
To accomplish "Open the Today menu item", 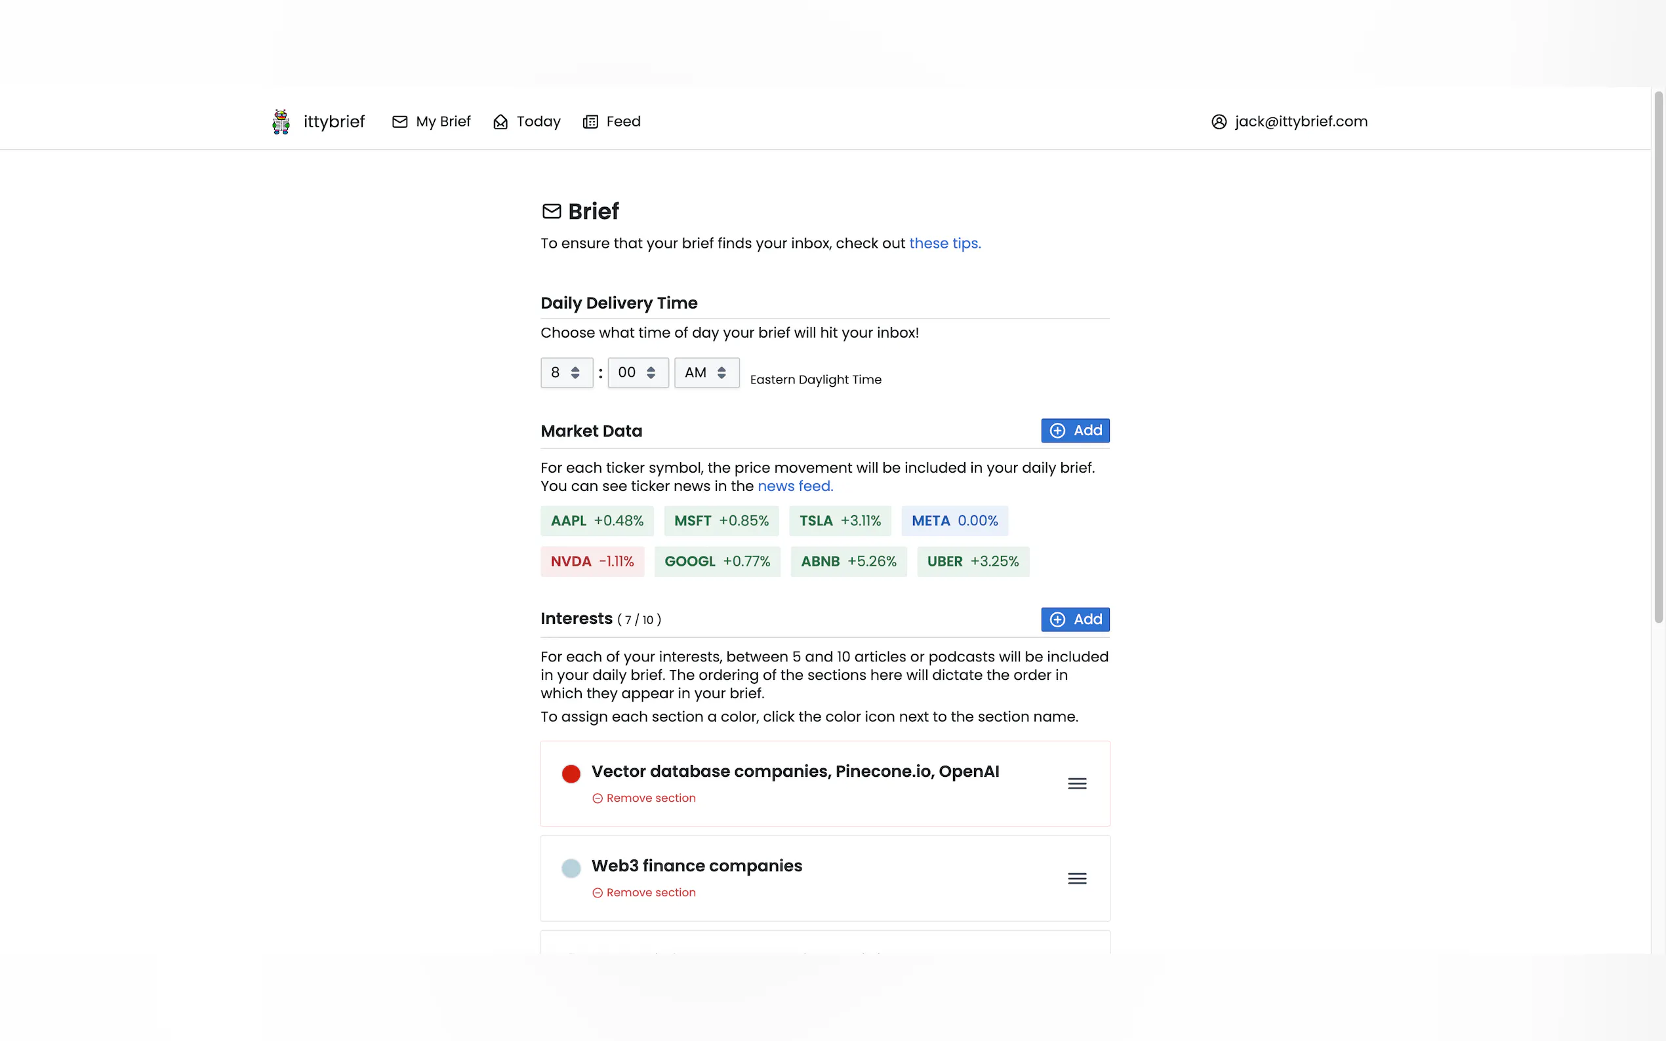I will point(538,122).
